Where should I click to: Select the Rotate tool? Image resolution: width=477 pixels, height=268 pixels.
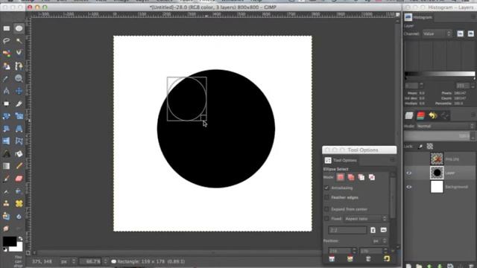tap(7, 116)
